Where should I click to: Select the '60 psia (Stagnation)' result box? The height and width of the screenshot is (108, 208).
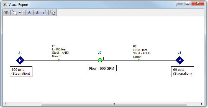tap(183, 72)
